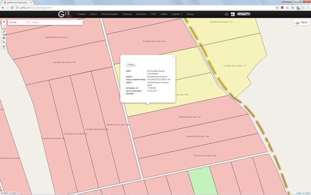
Task: Click the keyboard icon in the header
Action: [x=227, y=14]
